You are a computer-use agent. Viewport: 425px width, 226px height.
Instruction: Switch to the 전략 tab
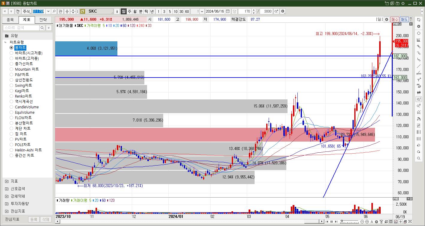[x=43, y=20]
